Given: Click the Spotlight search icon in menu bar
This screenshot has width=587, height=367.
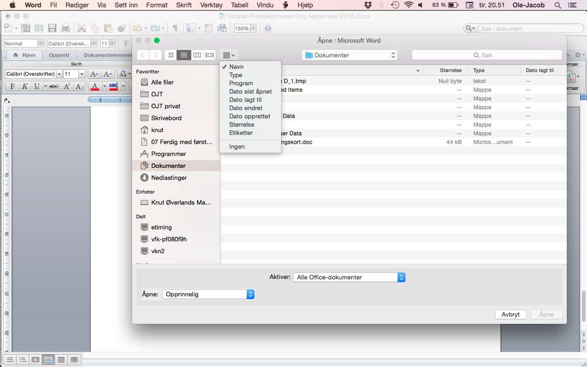Looking at the screenshot, I should coord(558,5).
